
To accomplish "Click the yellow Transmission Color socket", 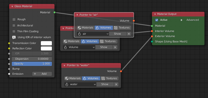I will tap(9, 43).
